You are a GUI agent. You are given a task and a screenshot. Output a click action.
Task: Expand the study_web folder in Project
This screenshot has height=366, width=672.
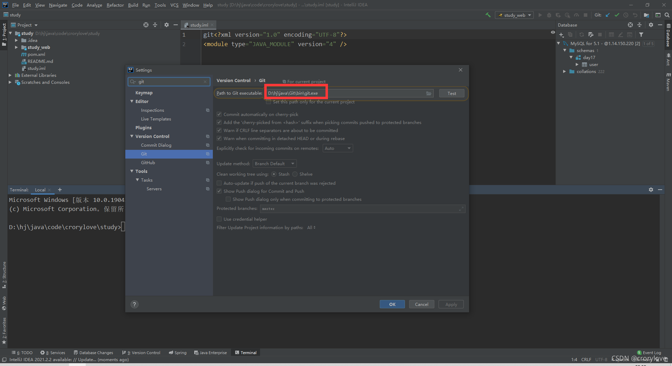point(16,47)
